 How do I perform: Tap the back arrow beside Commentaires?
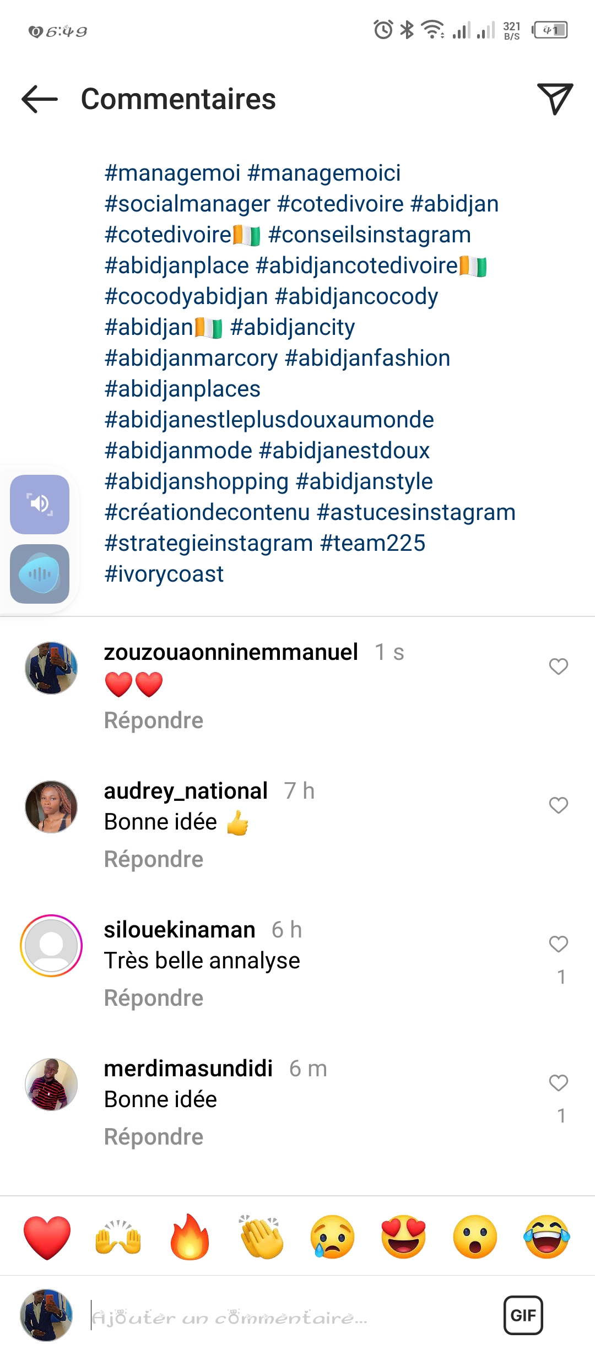point(40,99)
